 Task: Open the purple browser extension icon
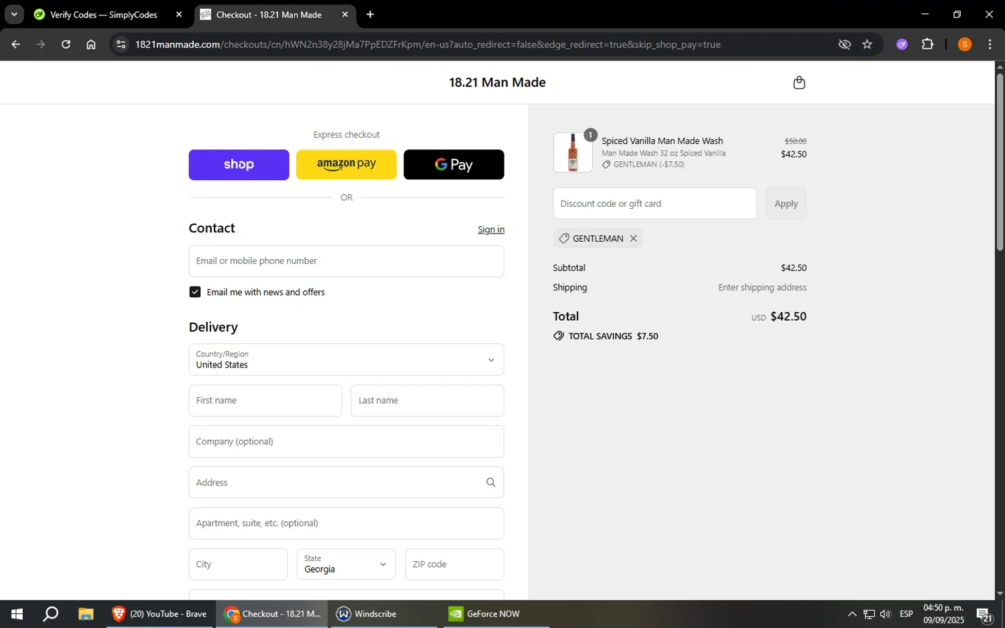[x=902, y=44]
